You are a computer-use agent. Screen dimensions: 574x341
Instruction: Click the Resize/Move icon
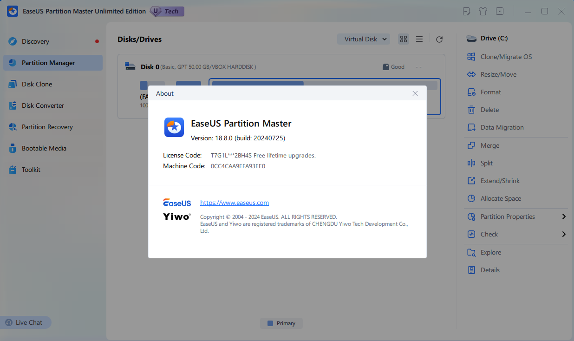tap(471, 74)
